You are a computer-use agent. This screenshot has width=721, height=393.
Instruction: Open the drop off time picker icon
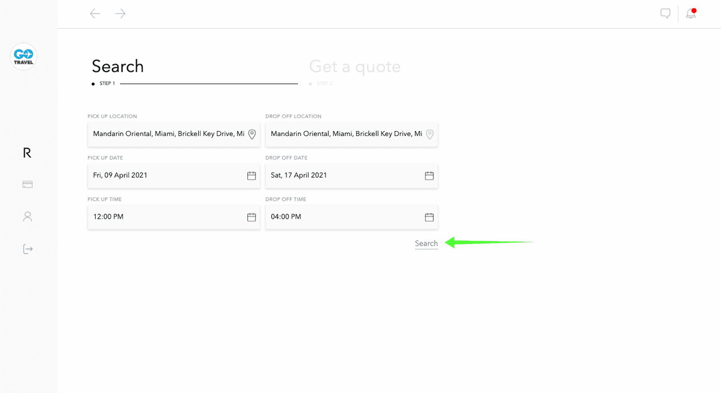(429, 217)
